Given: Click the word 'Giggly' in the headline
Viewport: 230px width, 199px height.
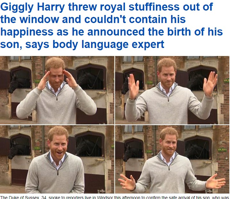Looking at the screenshot, I should pos(17,7).
